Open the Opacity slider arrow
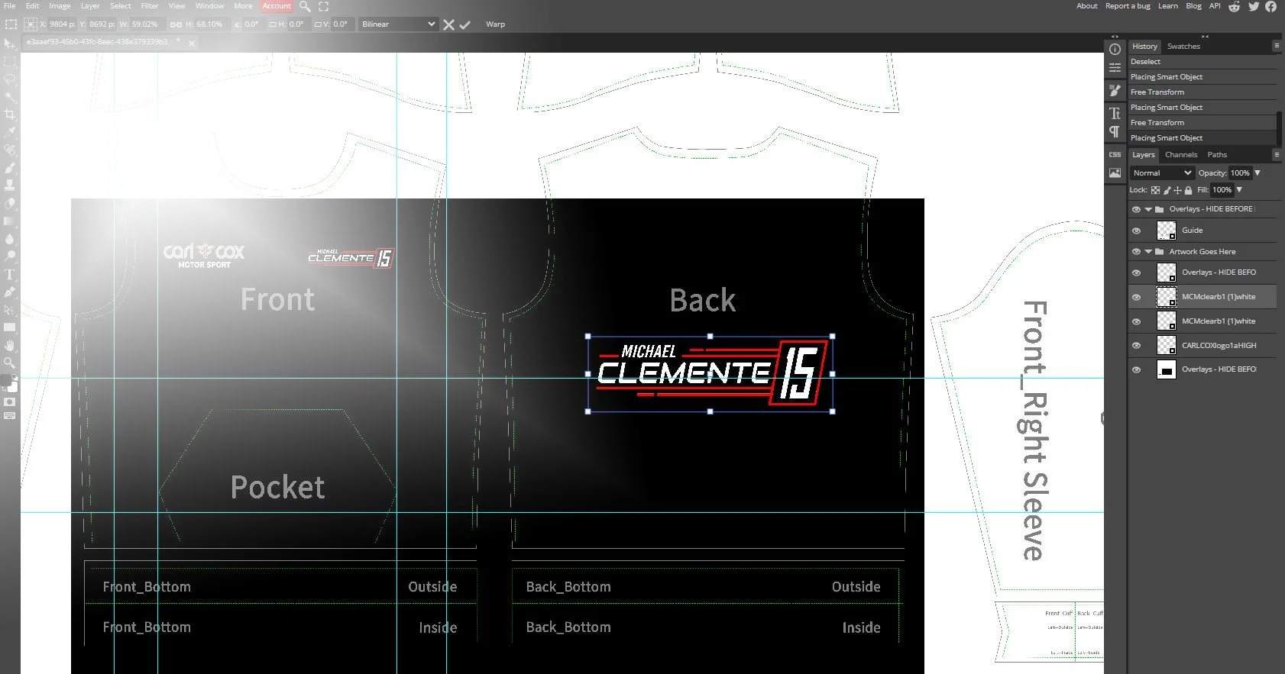 point(1257,173)
